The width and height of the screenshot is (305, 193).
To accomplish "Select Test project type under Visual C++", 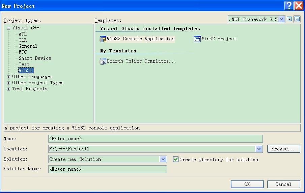I will 24,64.
